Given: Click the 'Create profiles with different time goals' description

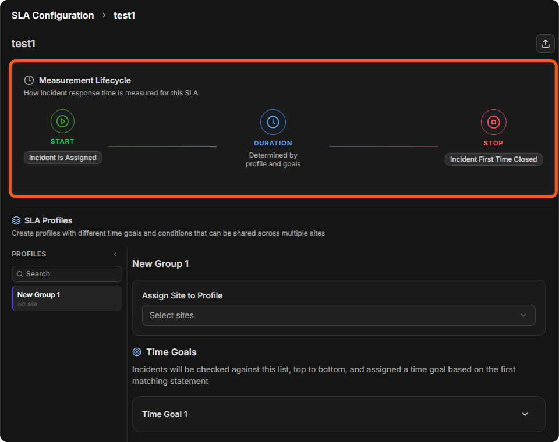Looking at the screenshot, I should pyautogui.click(x=168, y=233).
